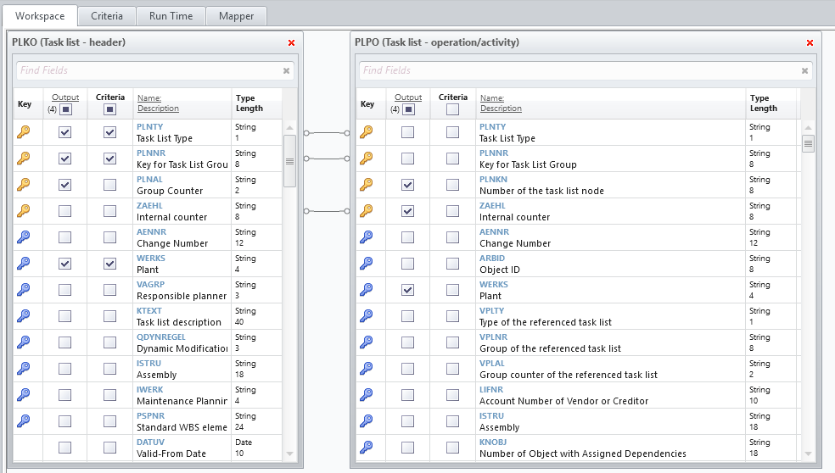
Task: Focus the PLPO Find Fields input
Action: coord(577,71)
